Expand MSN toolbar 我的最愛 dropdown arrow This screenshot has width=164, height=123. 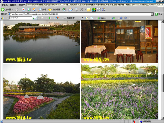[79, 18]
